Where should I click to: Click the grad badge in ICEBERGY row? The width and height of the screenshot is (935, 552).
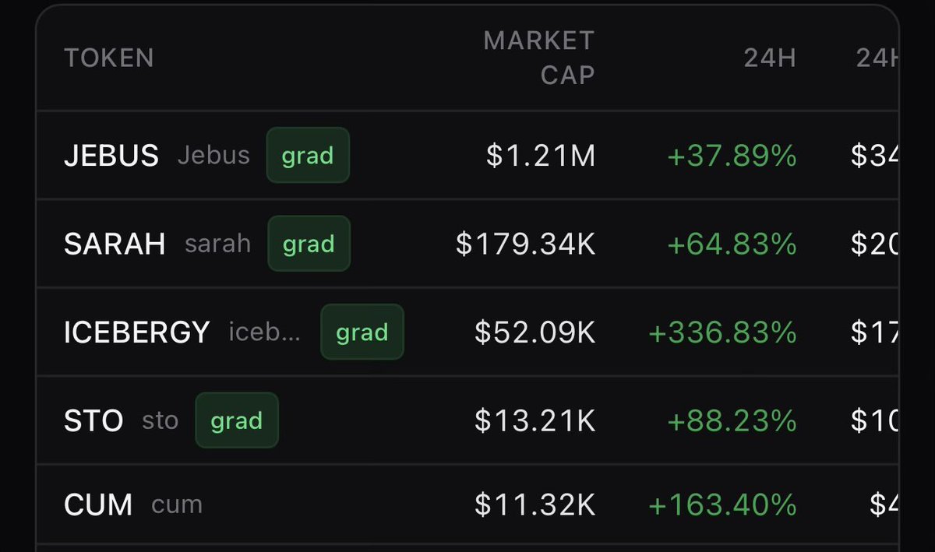point(362,332)
